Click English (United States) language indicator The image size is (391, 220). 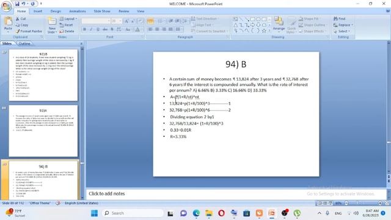click(81, 203)
